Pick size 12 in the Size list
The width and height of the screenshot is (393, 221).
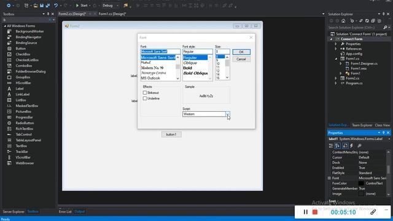218,71
